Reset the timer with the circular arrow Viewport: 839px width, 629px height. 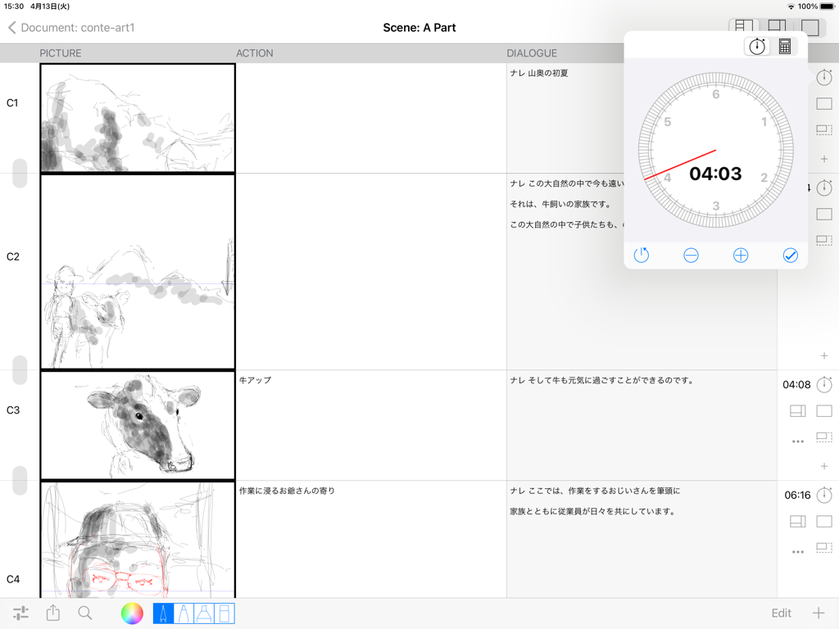click(x=641, y=255)
